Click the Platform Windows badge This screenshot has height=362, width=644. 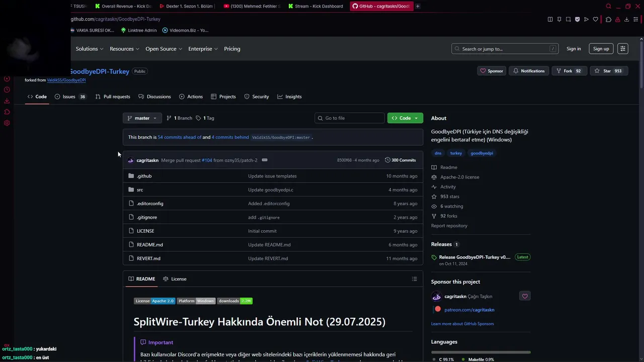[196, 301]
